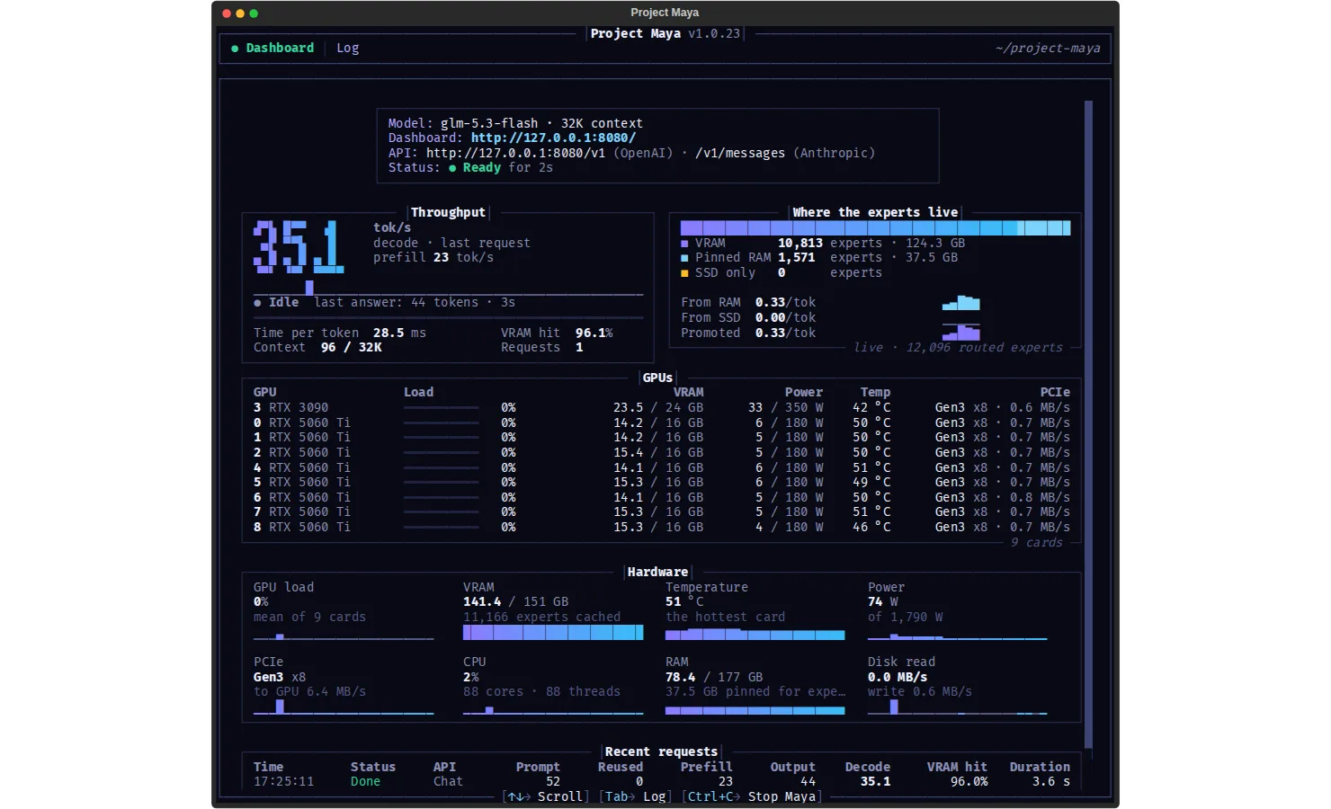
Task: Click the Scroll arrows hint in footer
Action: click(x=546, y=796)
